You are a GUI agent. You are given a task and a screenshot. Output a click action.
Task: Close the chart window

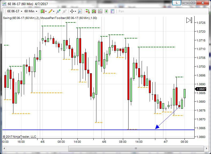tap(203, 3)
